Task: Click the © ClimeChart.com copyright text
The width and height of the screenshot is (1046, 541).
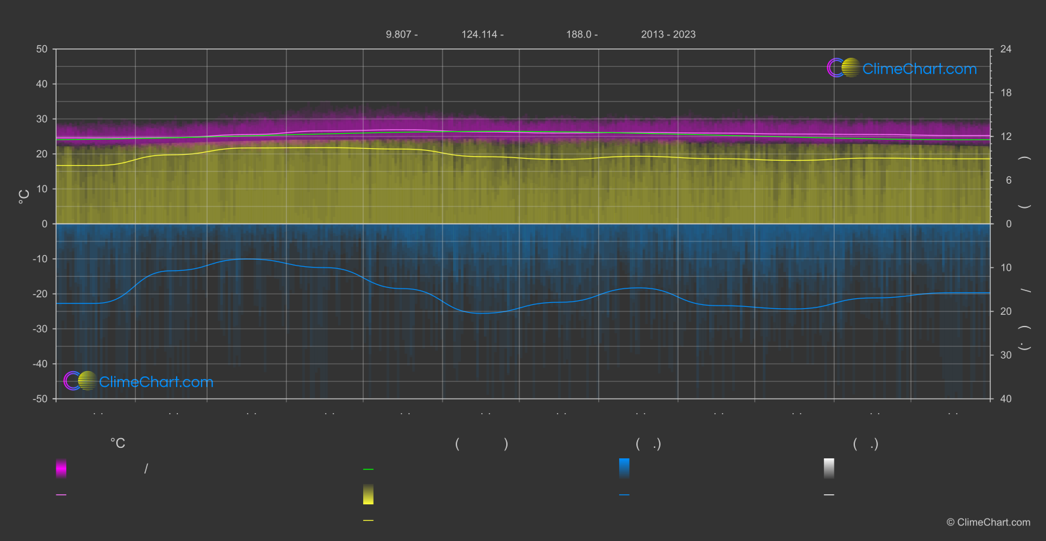Action: point(988,522)
